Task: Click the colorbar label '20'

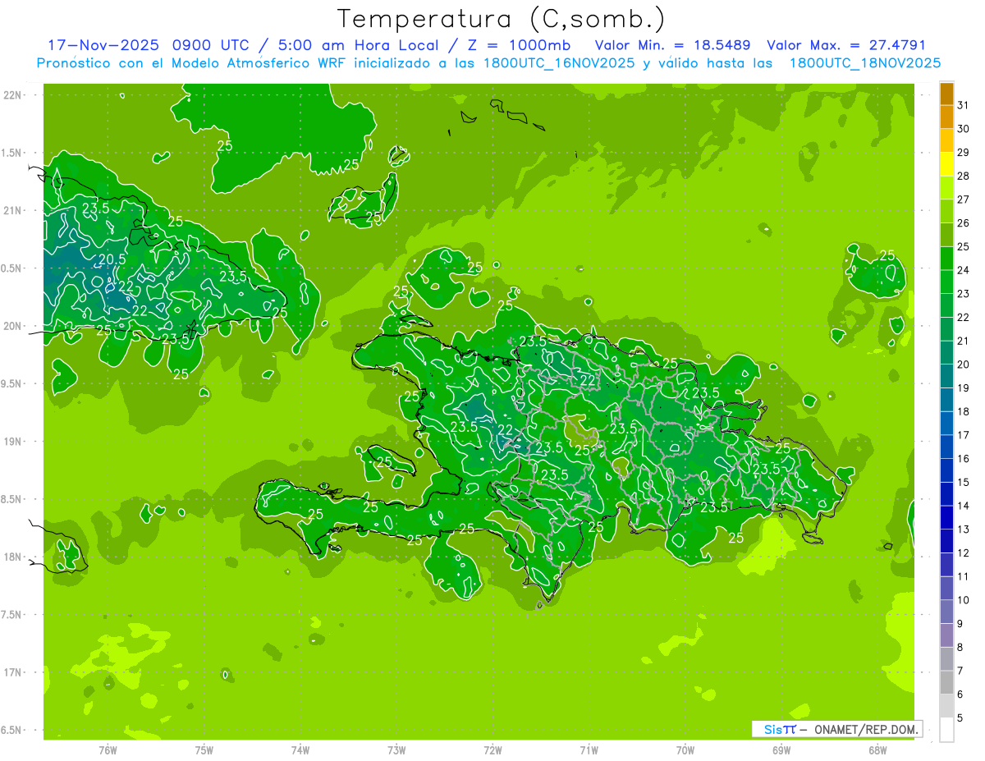Action: pos(964,364)
